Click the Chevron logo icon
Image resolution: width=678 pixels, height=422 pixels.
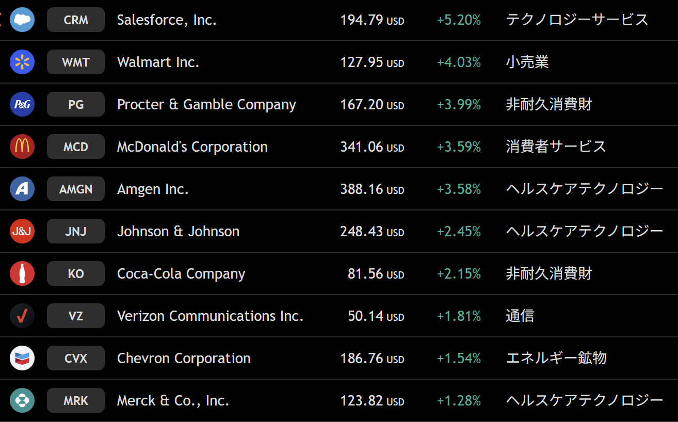click(x=22, y=359)
